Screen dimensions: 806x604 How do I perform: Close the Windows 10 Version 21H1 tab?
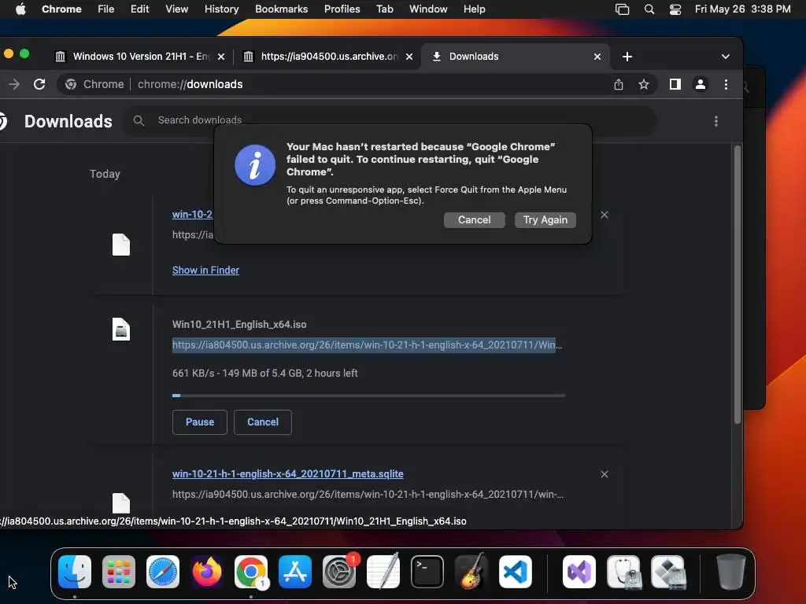221,57
